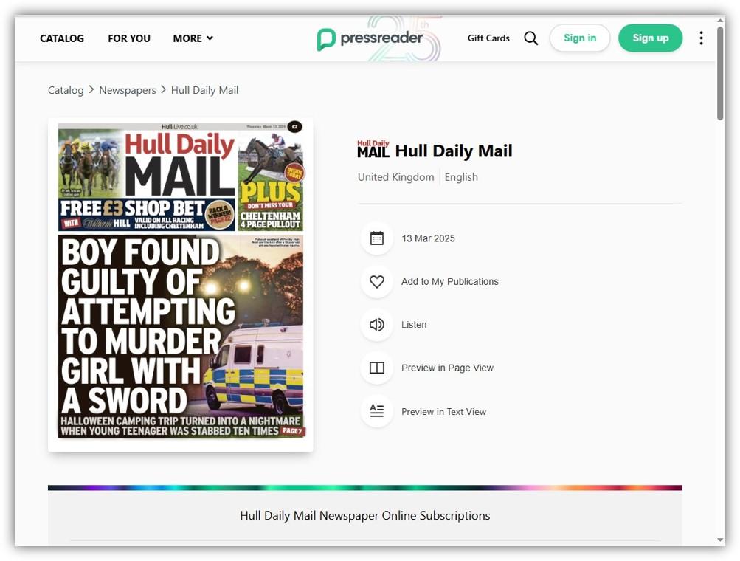
Task: Click the calendar date icon
Action: coord(376,238)
